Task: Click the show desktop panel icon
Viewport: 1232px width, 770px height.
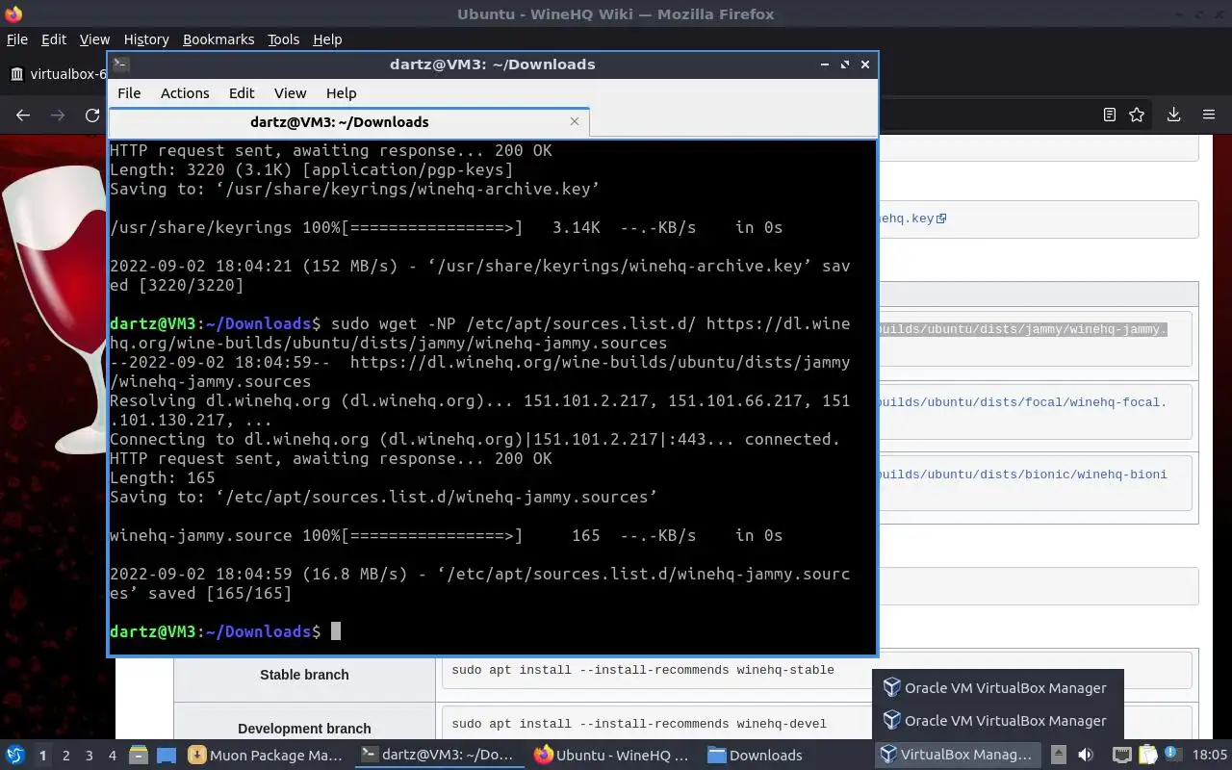Action: [x=166, y=755]
